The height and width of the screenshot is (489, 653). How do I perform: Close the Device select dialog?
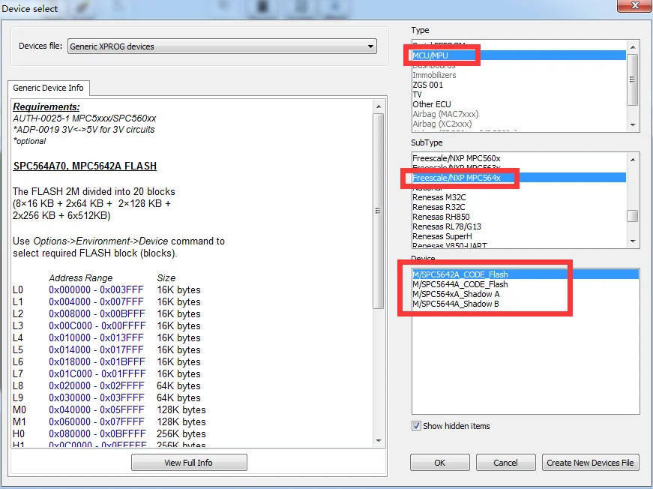(x=634, y=6)
